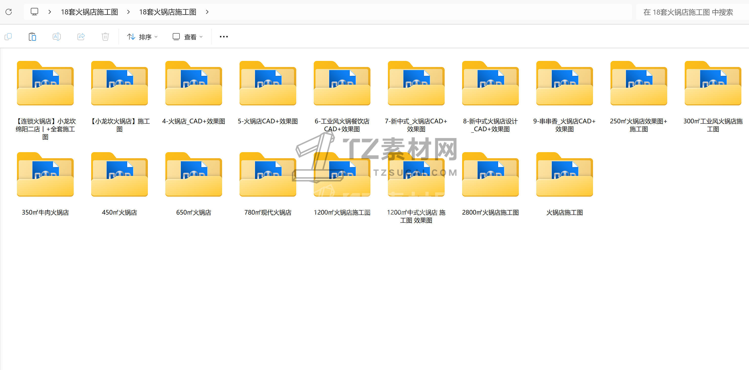Expand chevron after the monitor icon
749x370 pixels.
tap(50, 12)
